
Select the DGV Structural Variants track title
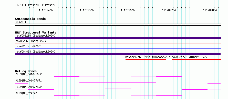coord(36,32)
